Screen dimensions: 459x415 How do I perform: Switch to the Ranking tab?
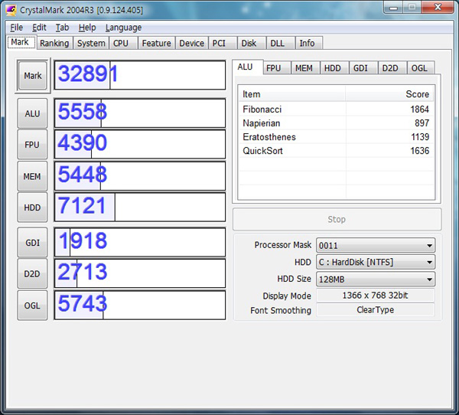(54, 43)
